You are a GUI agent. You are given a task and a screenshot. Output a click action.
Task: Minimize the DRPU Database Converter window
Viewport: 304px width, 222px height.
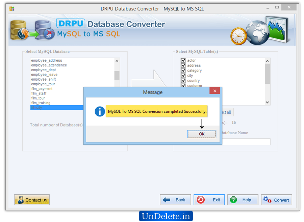[268, 8]
